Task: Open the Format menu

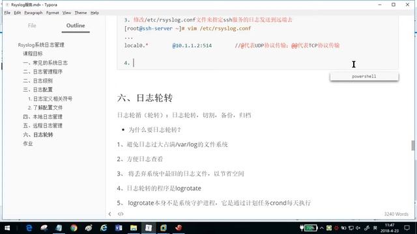Action: (52, 13)
